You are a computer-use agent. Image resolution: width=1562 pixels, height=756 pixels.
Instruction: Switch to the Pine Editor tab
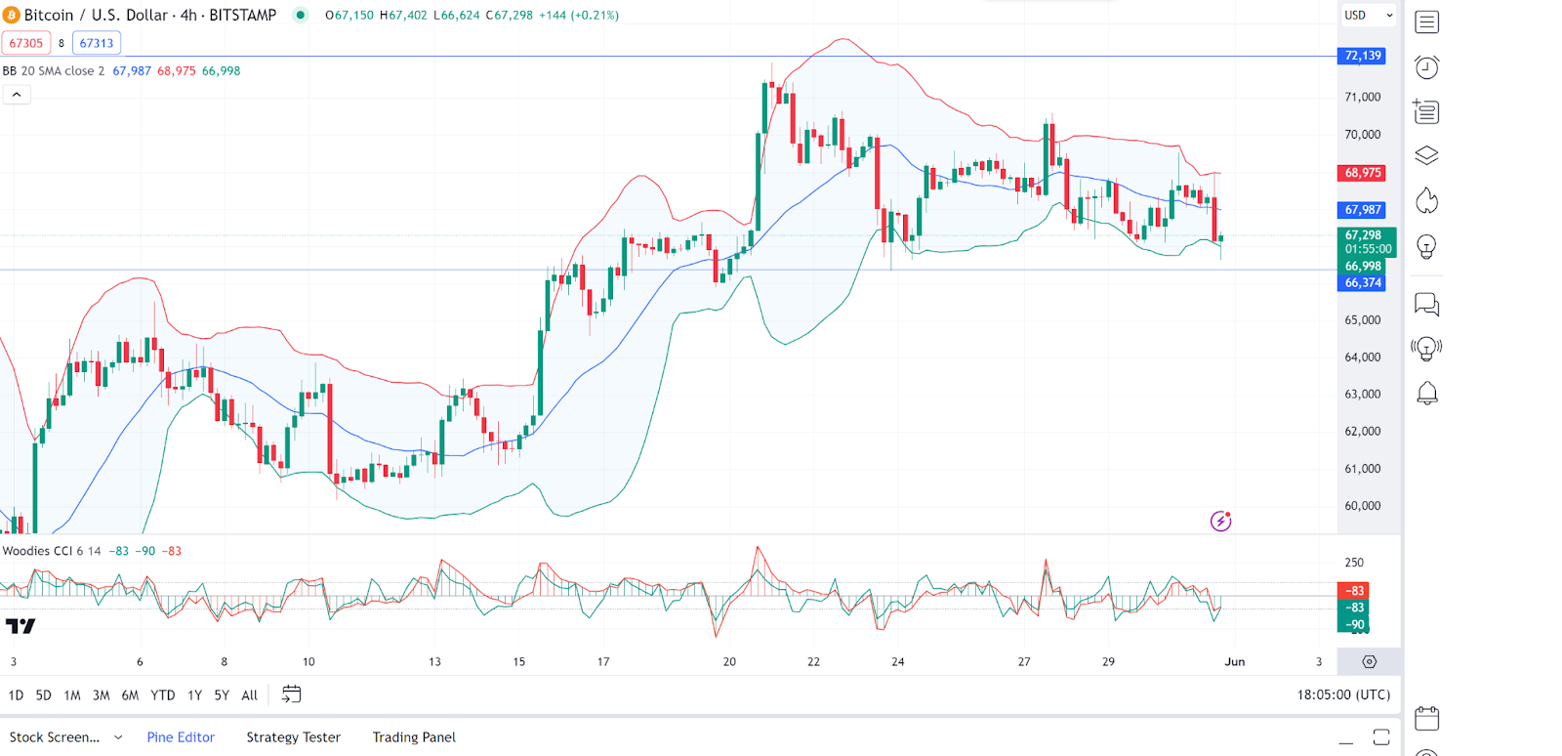pos(181,737)
